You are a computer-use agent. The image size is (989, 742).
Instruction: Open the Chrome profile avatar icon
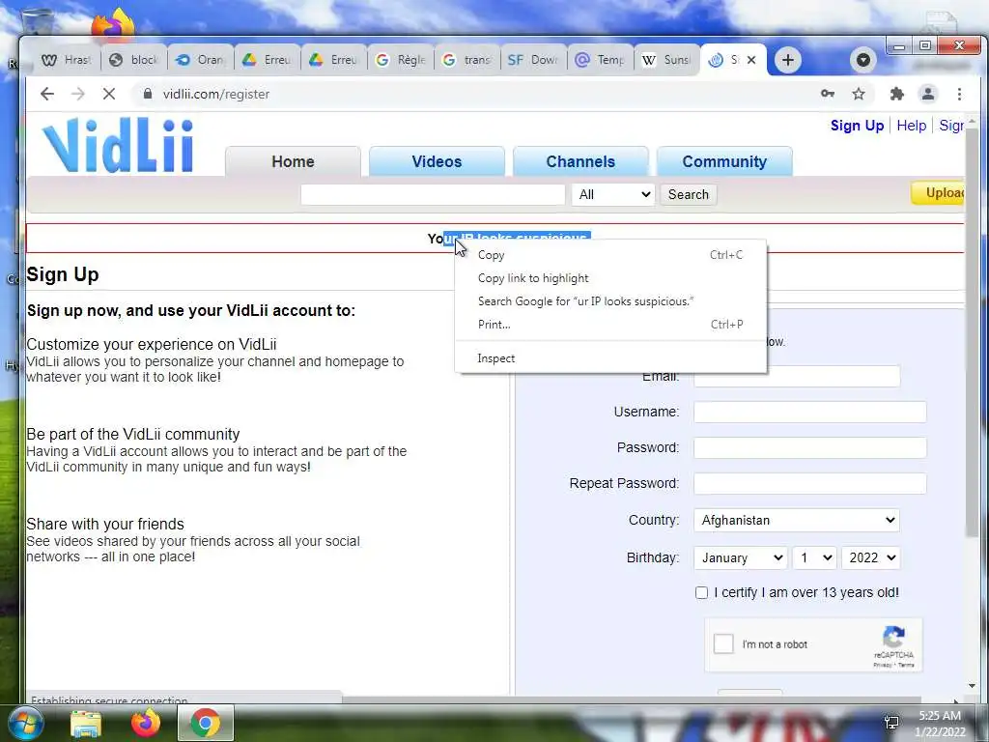tap(928, 94)
